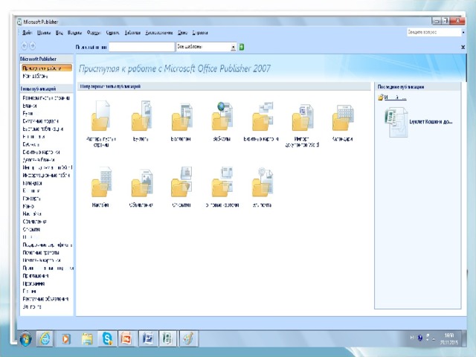The width and height of the screenshot is (476, 357).
Task: Open the Справка menu
Action: (x=200, y=33)
